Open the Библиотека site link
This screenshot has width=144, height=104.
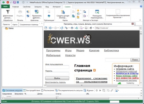click(111, 51)
